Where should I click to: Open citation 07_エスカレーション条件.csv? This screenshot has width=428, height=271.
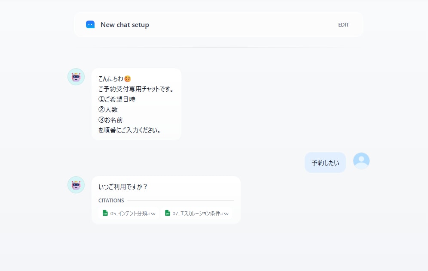[x=197, y=213]
